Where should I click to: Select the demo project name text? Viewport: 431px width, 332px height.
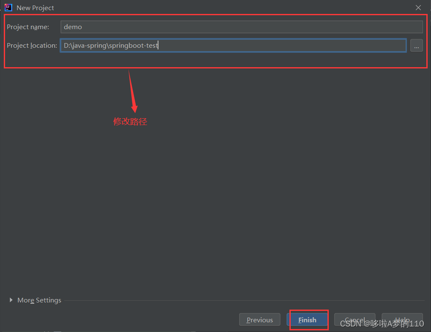(72, 27)
